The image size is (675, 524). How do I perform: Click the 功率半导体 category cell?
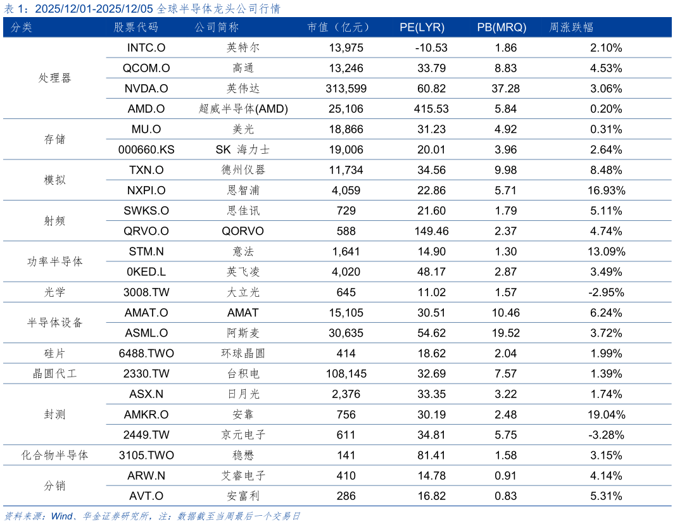[54, 261]
